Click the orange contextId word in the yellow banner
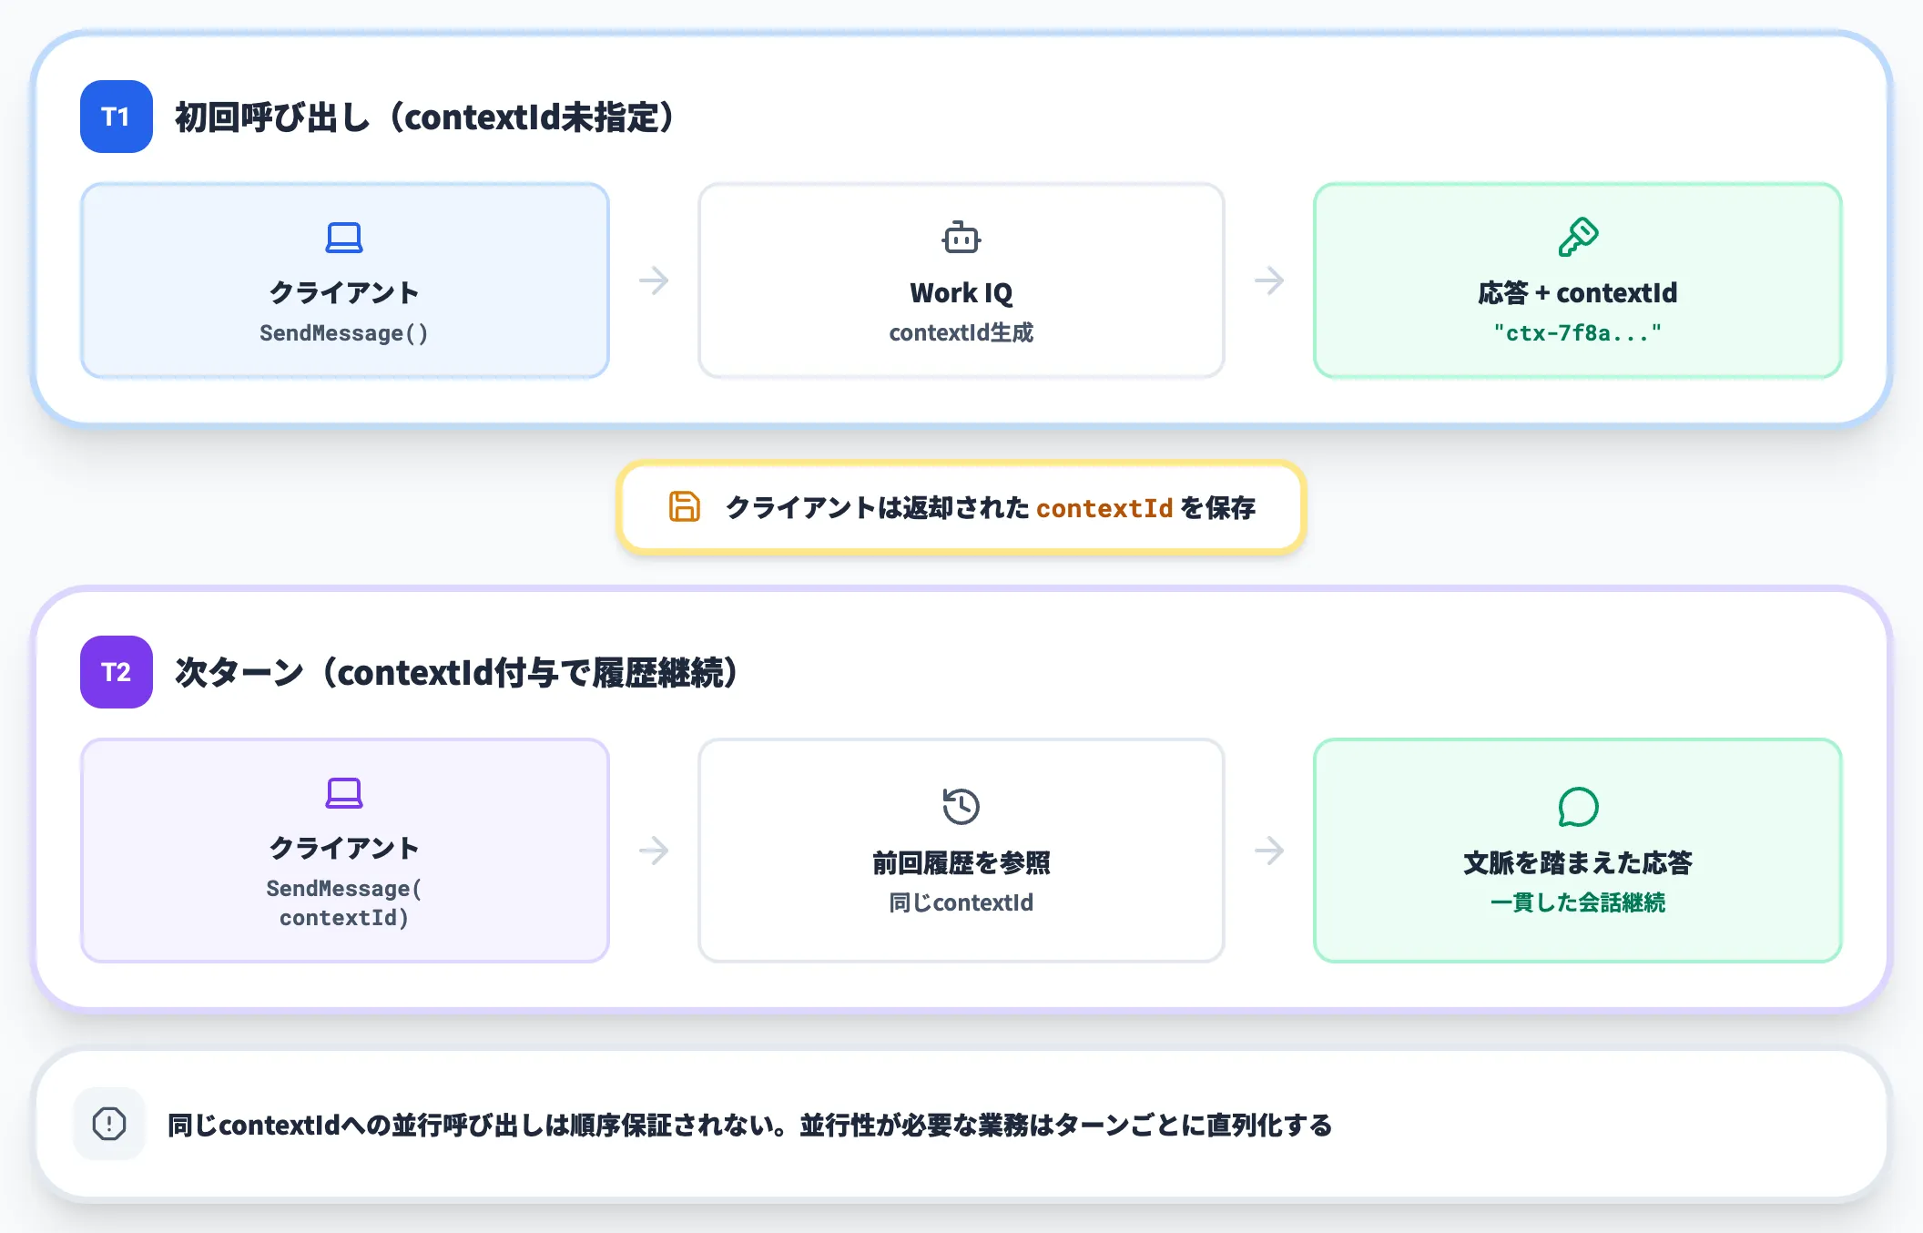The height and width of the screenshot is (1233, 1923). 1104,508
